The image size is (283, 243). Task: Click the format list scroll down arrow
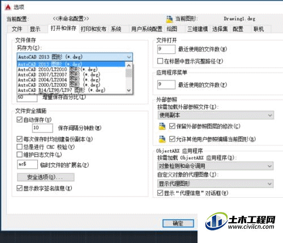[x=129, y=90]
